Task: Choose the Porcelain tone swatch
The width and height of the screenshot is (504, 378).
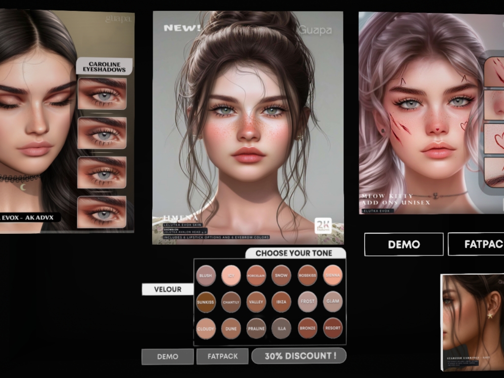Action: [x=256, y=276]
